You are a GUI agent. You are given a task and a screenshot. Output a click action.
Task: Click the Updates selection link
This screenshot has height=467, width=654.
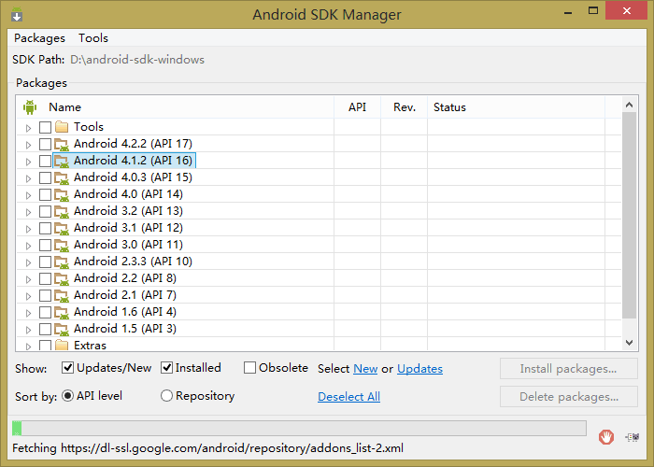(x=419, y=369)
